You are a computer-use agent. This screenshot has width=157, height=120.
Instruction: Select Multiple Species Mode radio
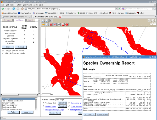point(3,53)
